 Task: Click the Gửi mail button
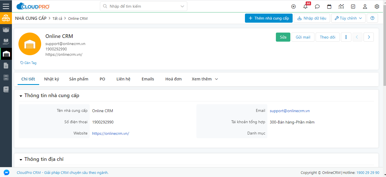(x=303, y=37)
